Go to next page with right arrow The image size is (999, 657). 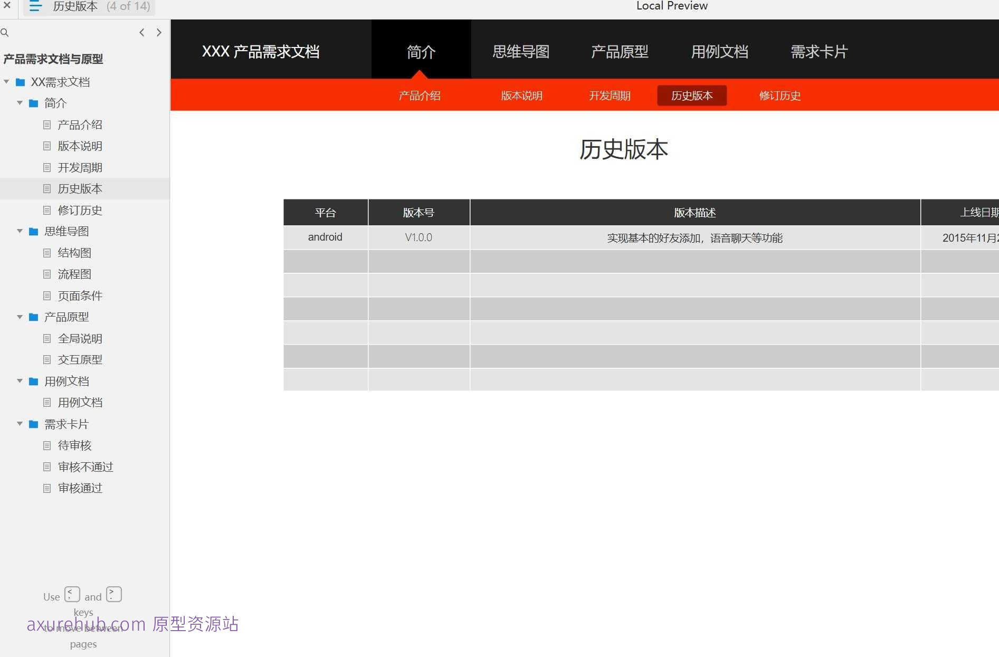coord(159,32)
